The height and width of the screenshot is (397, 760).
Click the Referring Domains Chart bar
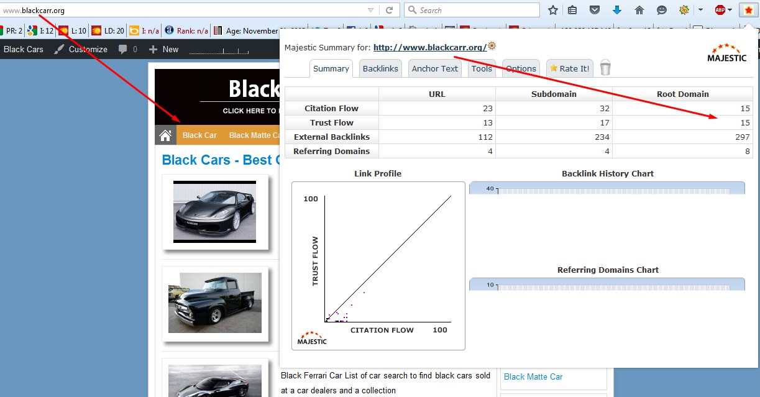click(607, 284)
